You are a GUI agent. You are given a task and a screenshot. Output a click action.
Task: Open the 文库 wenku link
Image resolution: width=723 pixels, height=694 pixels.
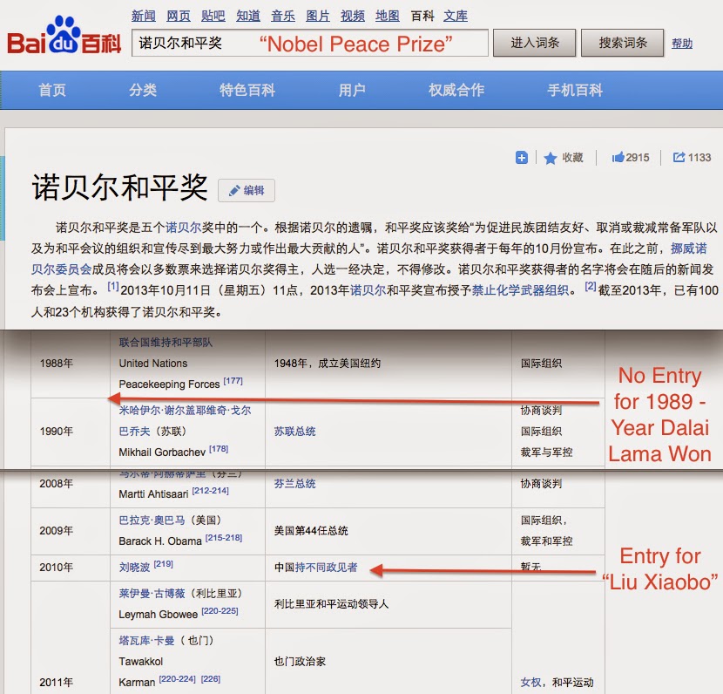(x=456, y=17)
